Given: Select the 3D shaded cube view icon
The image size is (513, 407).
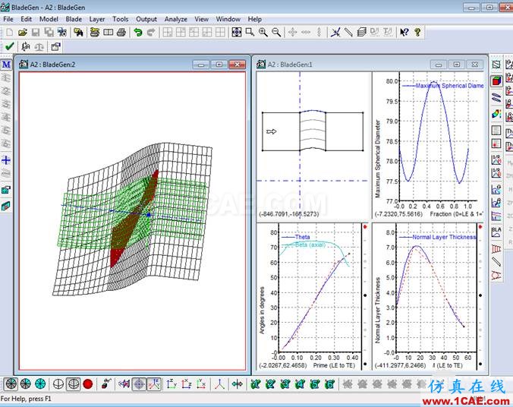Looking at the screenshot, I should point(496,81).
